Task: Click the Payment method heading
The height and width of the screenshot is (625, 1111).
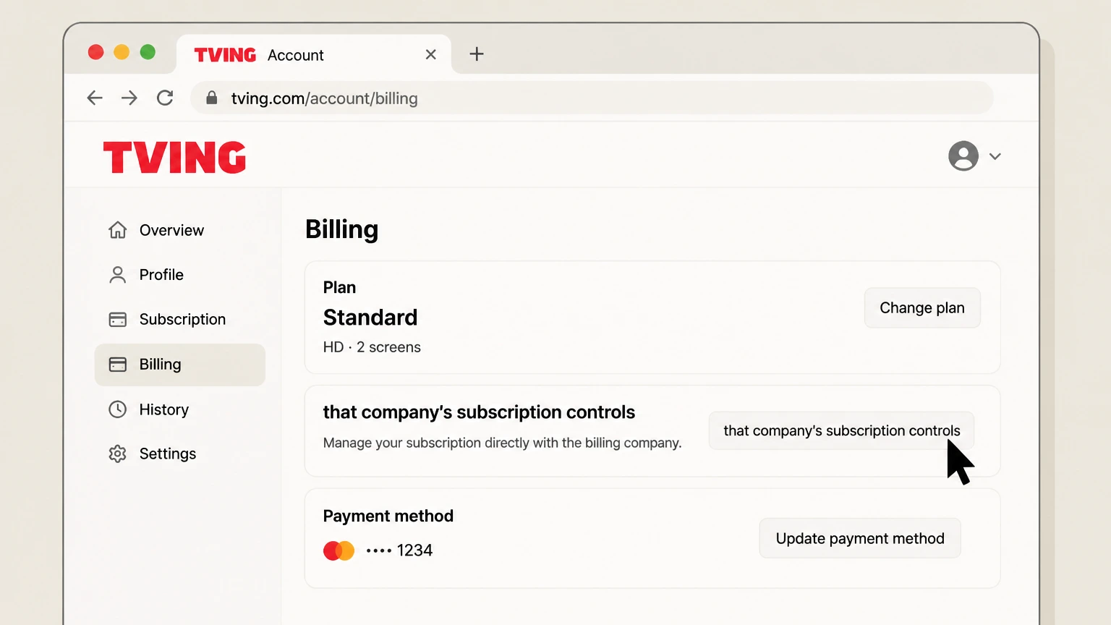Action: pos(388,516)
